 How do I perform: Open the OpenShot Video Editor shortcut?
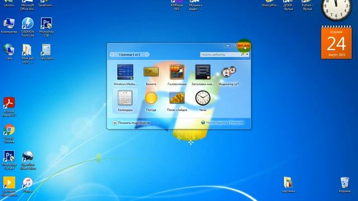point(28,160)
